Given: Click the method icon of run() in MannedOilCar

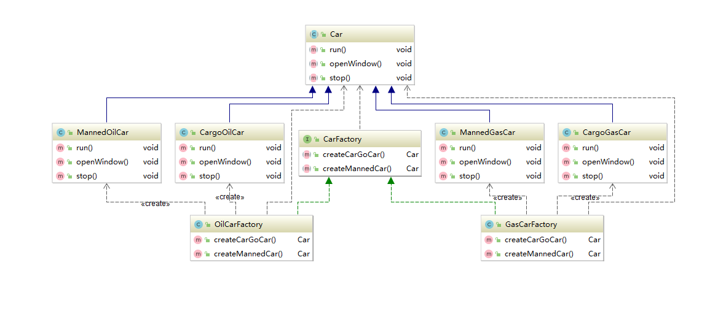Looking at the screenshot, I should coord(60,148).
